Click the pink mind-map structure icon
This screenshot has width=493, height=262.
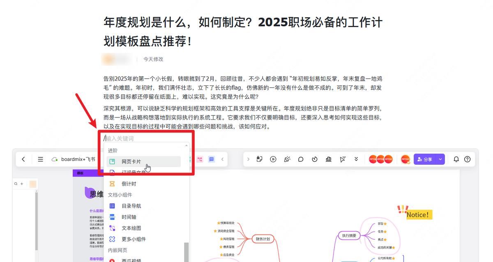tap(200, 159)
